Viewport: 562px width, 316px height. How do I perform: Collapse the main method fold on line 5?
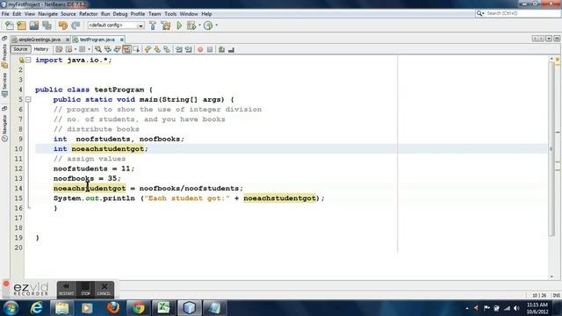(x=28, y=99)
